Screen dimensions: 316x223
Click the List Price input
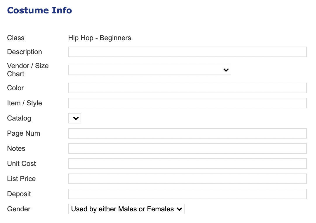(187, 179)
